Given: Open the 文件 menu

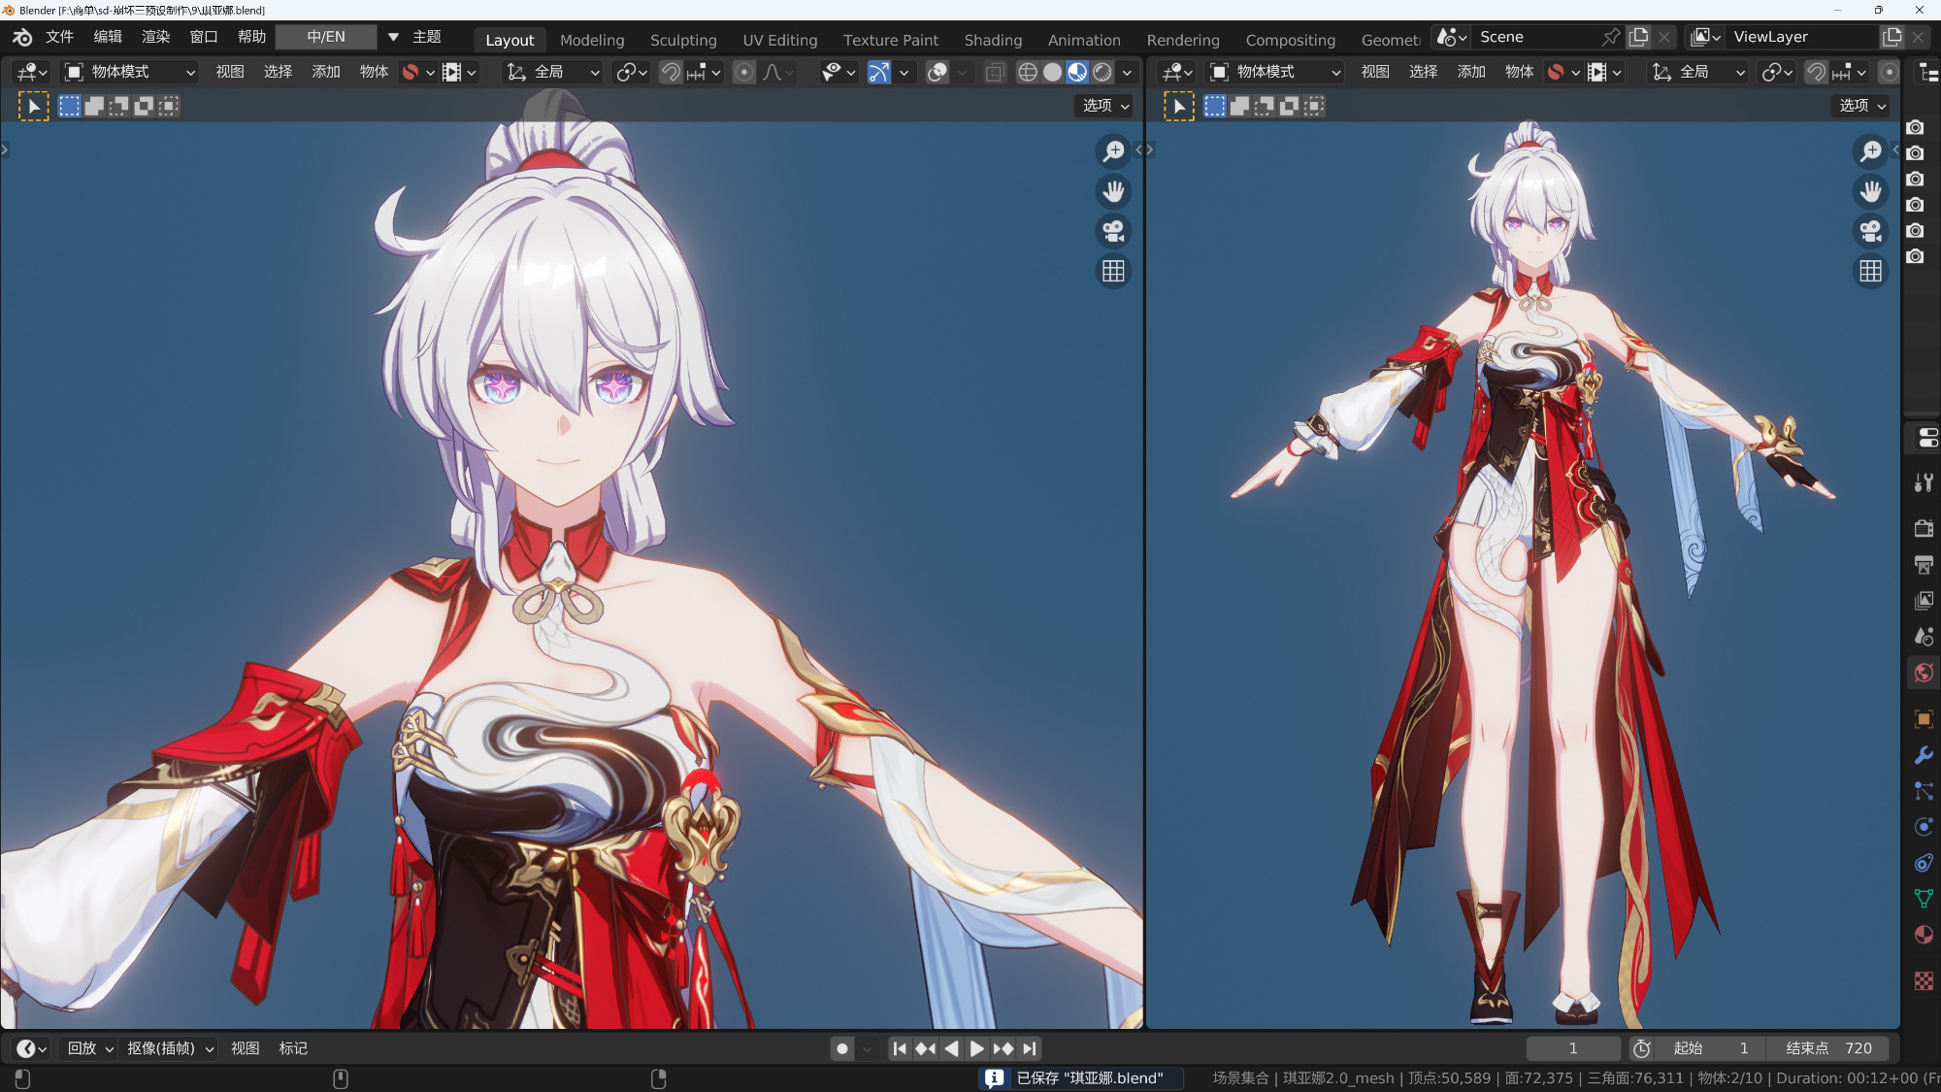Looking at the screenshot, I should (x=59, y=37).
